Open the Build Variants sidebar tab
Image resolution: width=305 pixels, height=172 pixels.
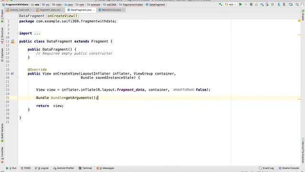(2, 133)
